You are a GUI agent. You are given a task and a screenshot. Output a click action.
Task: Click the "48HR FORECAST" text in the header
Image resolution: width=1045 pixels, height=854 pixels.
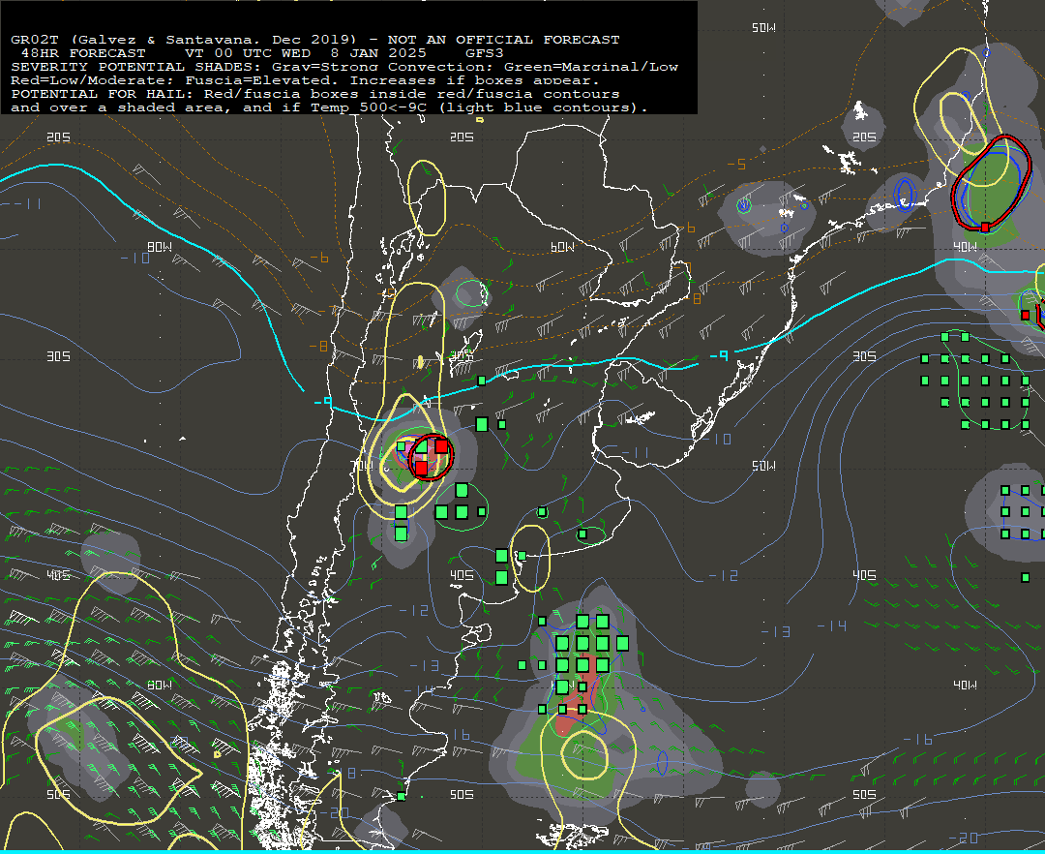[x=83, y=53]
